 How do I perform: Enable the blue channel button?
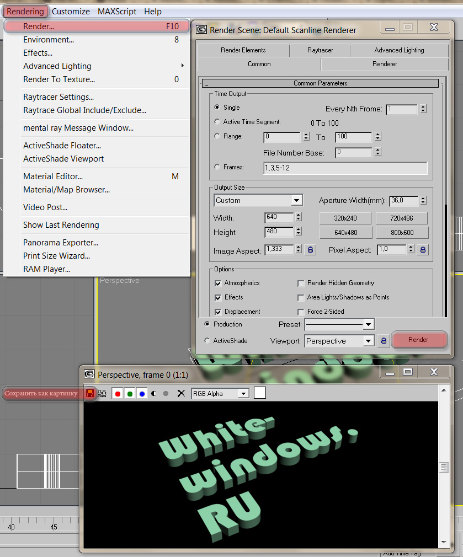(x=142, y=394)
